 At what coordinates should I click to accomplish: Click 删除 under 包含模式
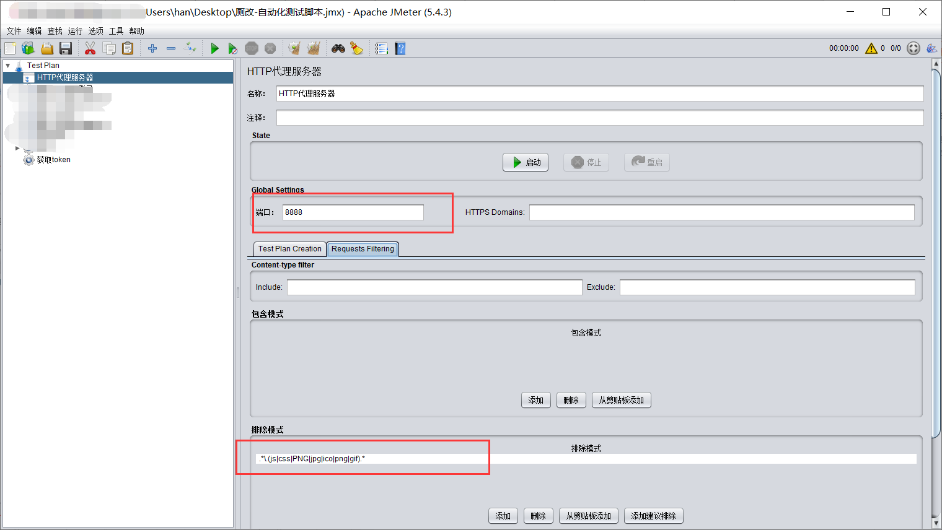tap(571, 400)
